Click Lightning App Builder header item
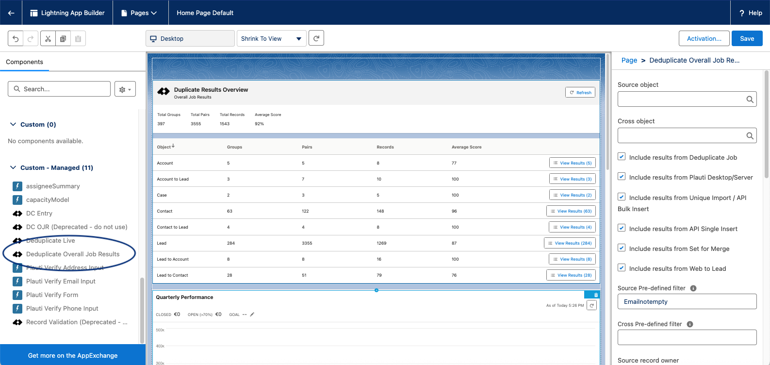This screenshot has width=770, height=365. click(67, 13)
